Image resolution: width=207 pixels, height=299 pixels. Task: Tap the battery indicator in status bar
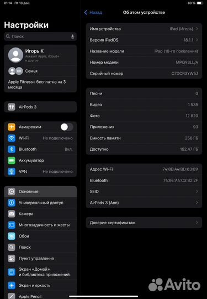200,3
